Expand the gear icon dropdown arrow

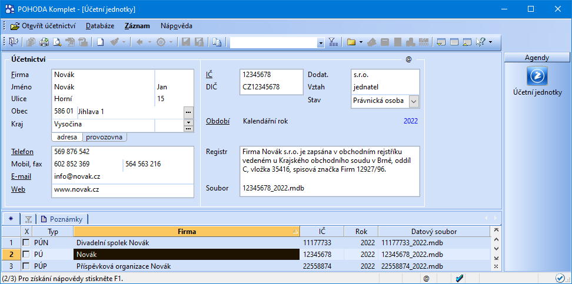(171, 42)
